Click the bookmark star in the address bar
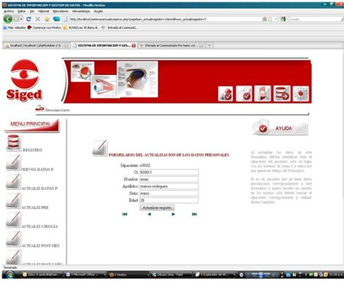The image size is (344, 282). (x=270, y=19)
